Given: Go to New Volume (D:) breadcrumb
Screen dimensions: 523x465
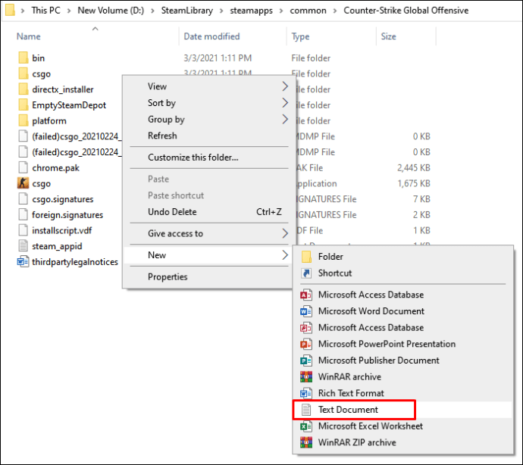Looking at the screenshot, I should pyautogui.click(x=111, y=11).
